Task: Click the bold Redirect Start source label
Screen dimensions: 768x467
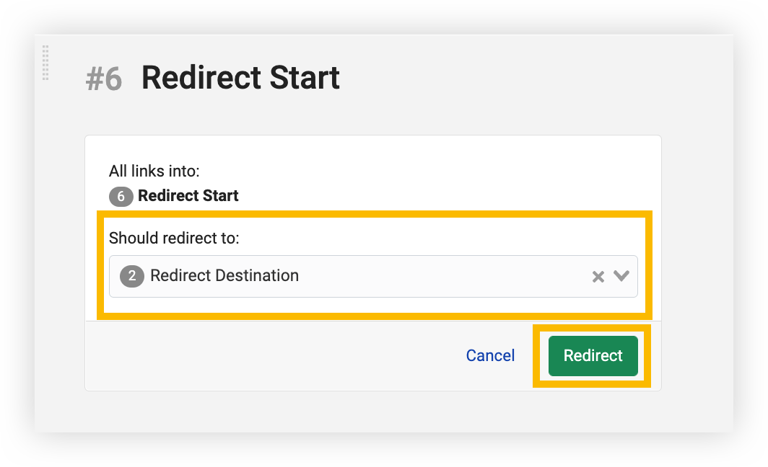Action: (188, 196)
